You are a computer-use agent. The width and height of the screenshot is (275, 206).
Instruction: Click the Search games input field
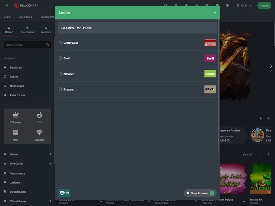click(25, 44)
